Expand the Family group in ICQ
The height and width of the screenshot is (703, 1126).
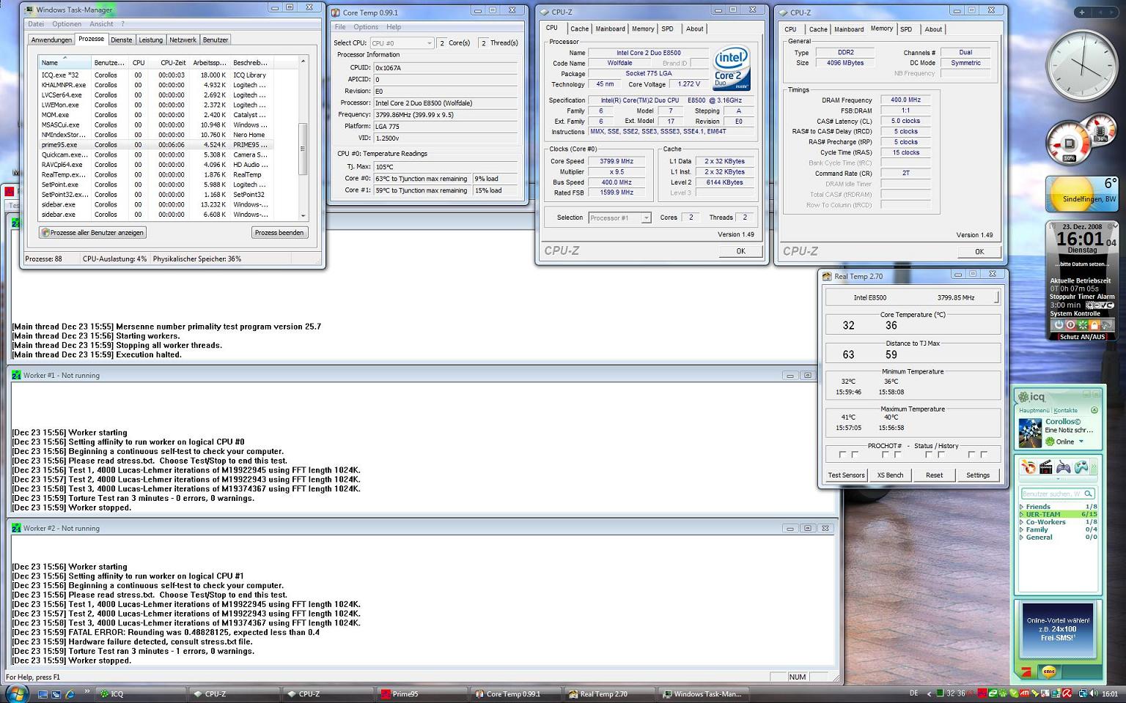click(1022, 529)
